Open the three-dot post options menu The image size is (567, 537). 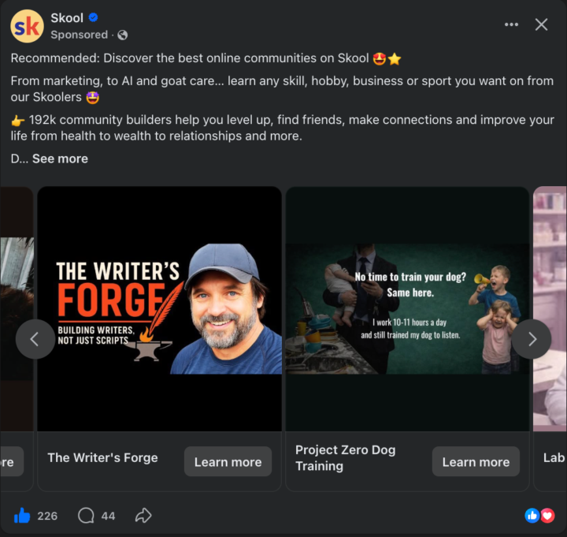(x=511, y=24)
